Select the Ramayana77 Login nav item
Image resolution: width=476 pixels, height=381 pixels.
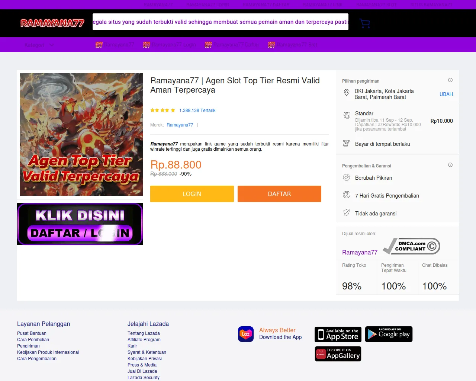pyautogui.click(x=170, y=45)
